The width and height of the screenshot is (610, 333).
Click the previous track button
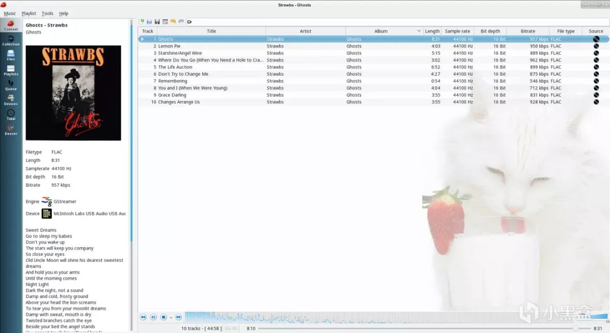click(x=143, y=317)
